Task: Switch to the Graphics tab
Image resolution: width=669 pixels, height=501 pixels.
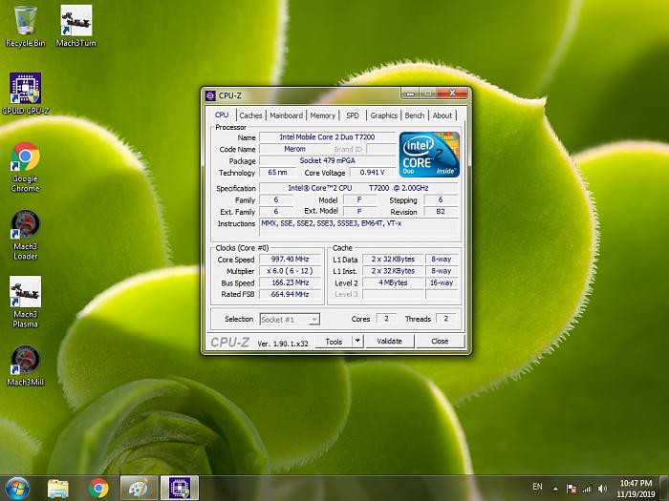Action: pos(384,115)
